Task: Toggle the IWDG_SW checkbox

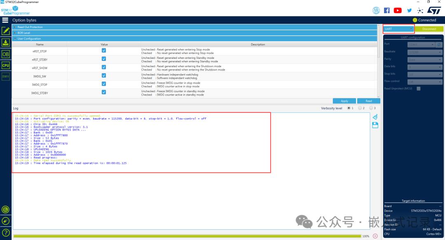Action: click(104, 75)
